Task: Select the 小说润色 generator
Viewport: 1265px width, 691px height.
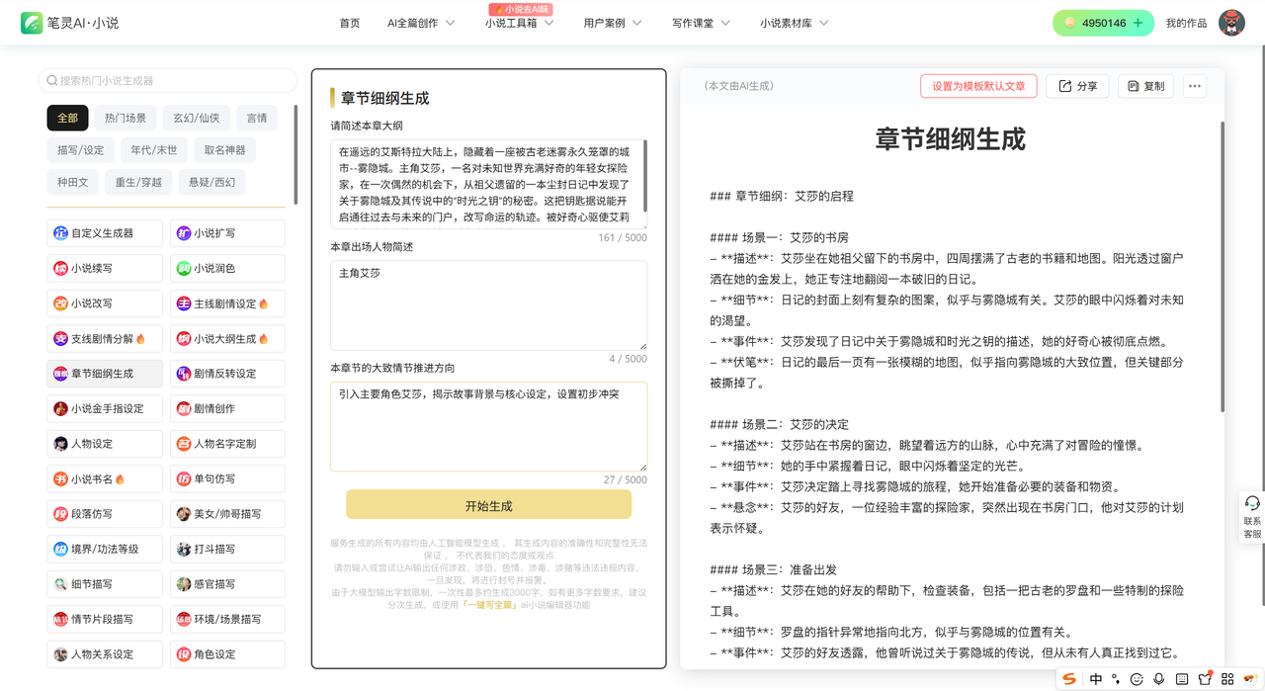Action: pyautogui.click(x=227, y=268)
